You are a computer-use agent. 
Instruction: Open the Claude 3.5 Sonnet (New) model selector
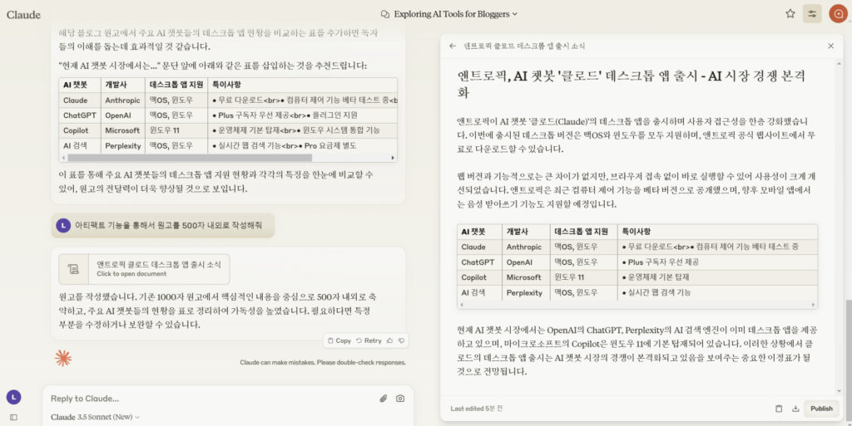pos(96,417)
